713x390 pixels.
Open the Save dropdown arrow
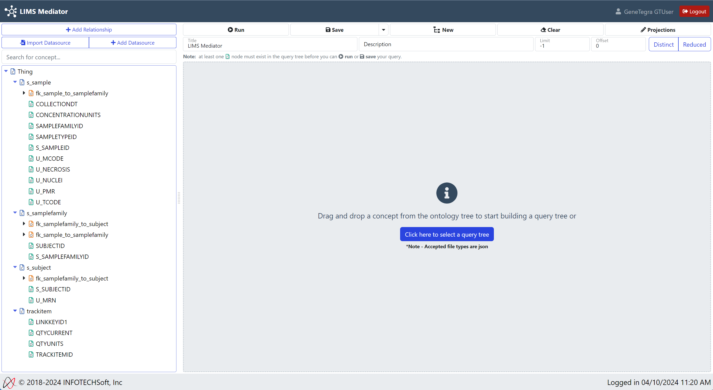[383, 30]
